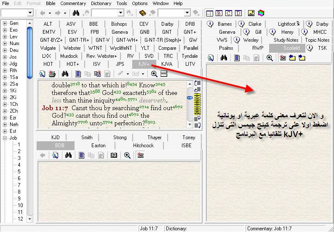
Task: Click the Bible text scroll down arrow
Action: pos(190,124)
